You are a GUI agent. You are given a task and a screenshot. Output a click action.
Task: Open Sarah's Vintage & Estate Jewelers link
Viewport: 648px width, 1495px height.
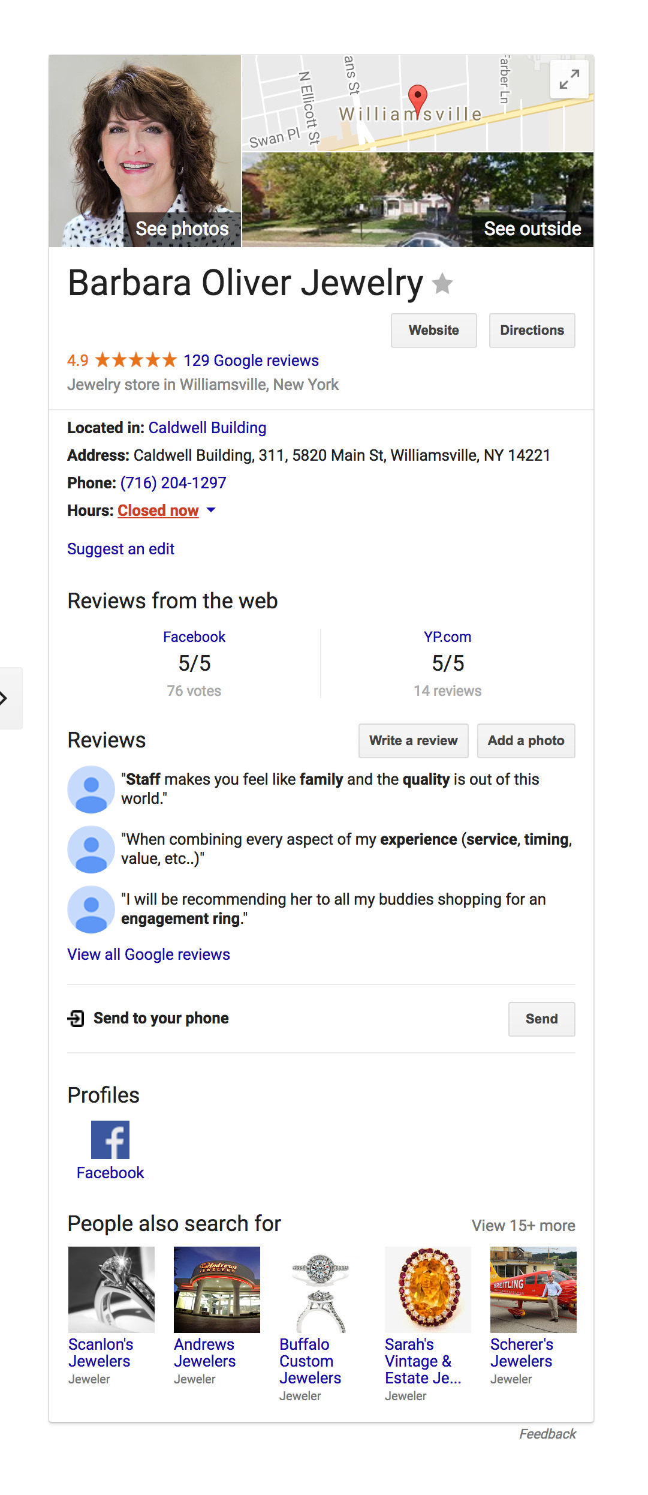423,1361
